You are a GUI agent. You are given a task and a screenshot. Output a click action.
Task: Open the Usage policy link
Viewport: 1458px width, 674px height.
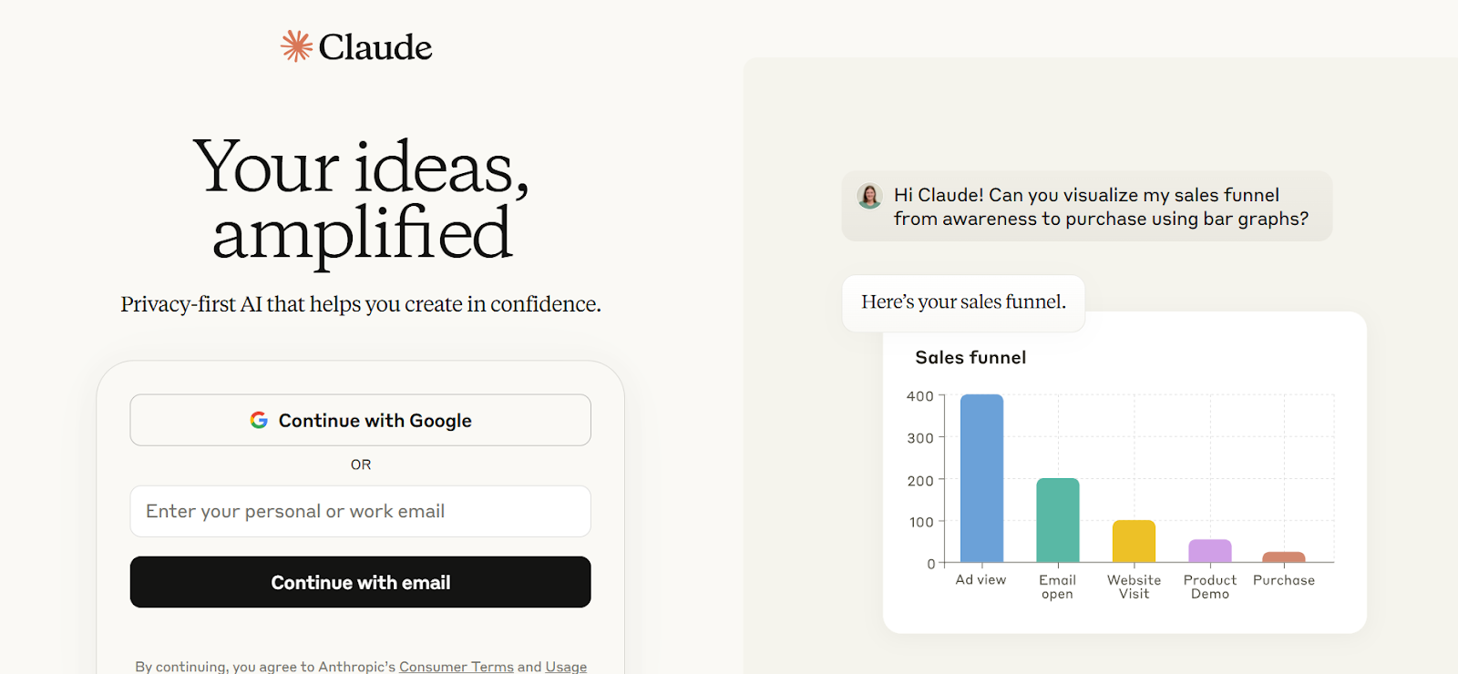[x=566, y=667]
